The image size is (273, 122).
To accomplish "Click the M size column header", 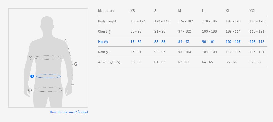I will coord(180,11).
